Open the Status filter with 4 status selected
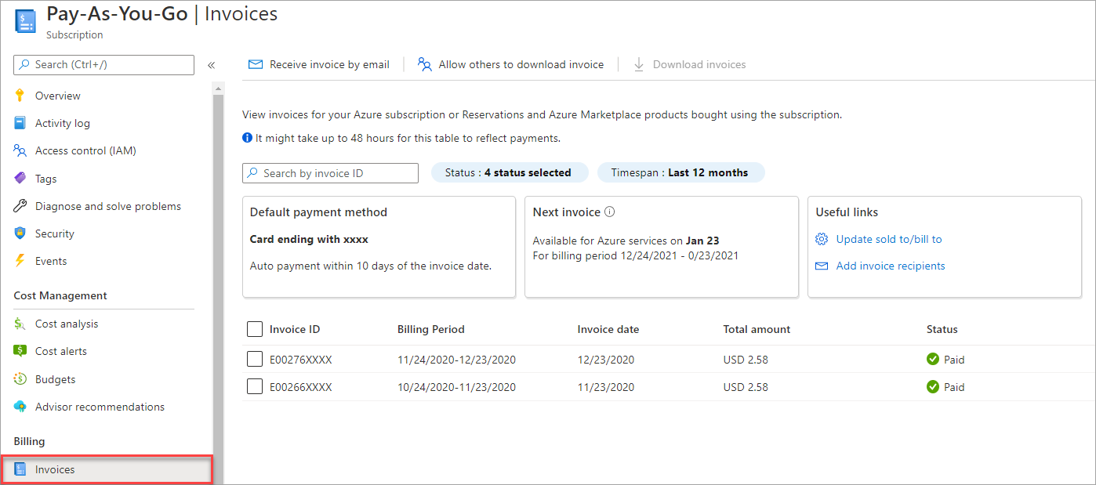Screen dimensions: 1096x485 click(508, 173)
